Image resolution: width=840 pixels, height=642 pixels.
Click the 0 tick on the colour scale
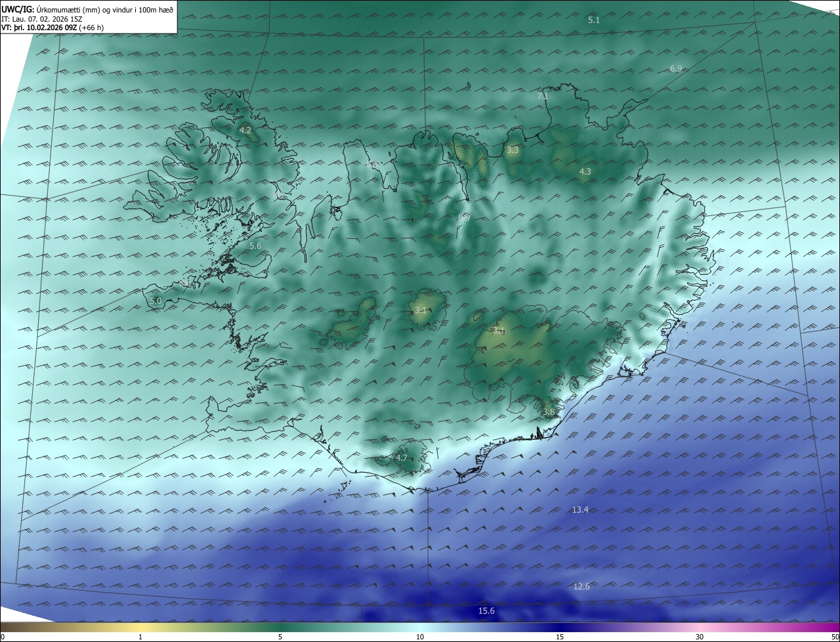3,637
